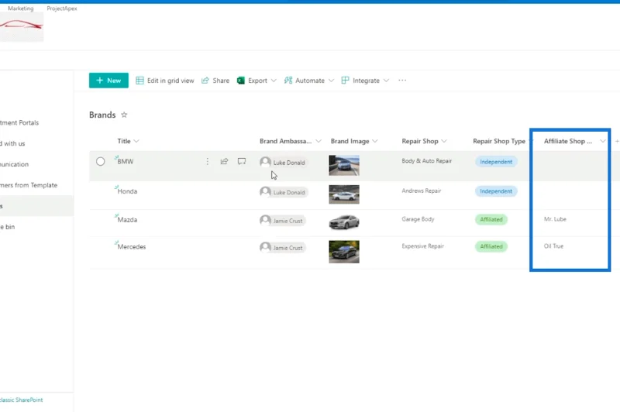The image size is (620, 412).
Task: Open BMW row more actions ellipsis
Action: (x=207, y=162)
